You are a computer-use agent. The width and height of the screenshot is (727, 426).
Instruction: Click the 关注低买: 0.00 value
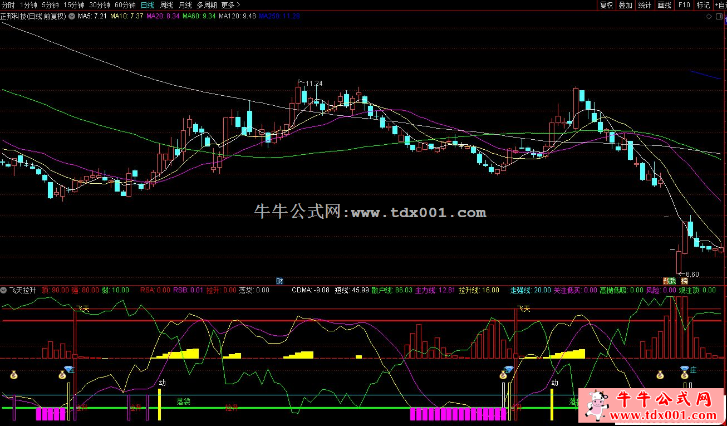575,290
